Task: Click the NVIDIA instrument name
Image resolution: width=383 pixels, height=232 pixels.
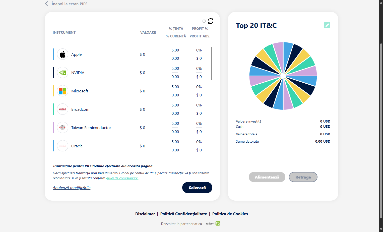Action: pos(78,73)
